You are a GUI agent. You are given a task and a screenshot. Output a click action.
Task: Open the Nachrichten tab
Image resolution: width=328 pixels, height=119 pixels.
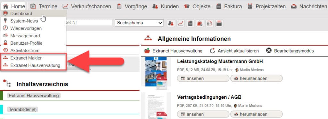(x=309, y=6)
